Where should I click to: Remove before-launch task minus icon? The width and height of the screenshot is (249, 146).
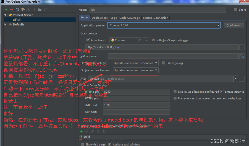[87, 131]
